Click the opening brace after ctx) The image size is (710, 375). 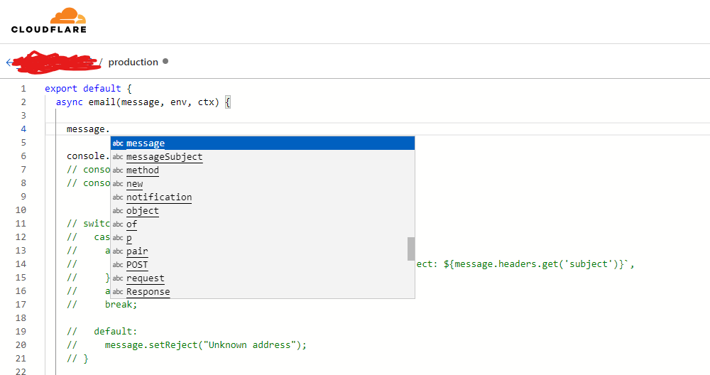[x=228, y=102]
